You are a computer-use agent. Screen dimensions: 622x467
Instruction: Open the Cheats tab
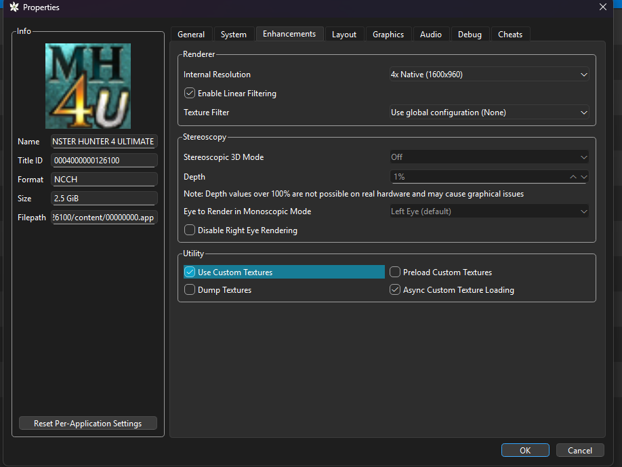(510, 35)
